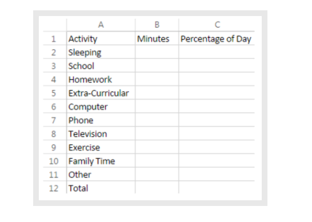Select the Homework cell
Screen dimensions: 312x222
click(101, 79)
